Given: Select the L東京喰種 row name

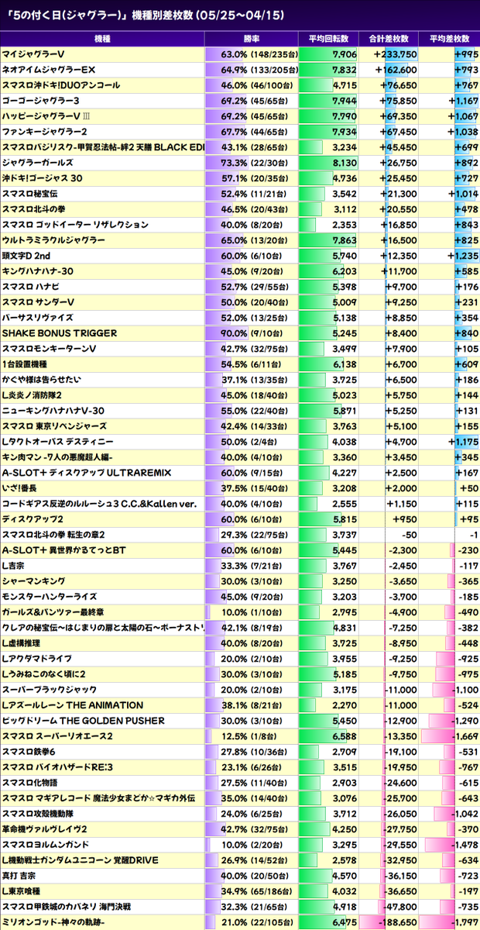Looking at the screenshot, I should click(x=23, y=891).
